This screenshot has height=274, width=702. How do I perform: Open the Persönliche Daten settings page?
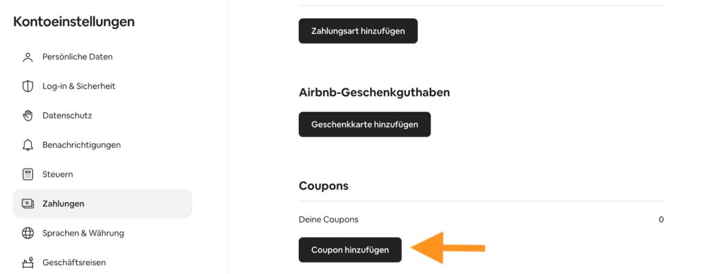click(77, 57)
